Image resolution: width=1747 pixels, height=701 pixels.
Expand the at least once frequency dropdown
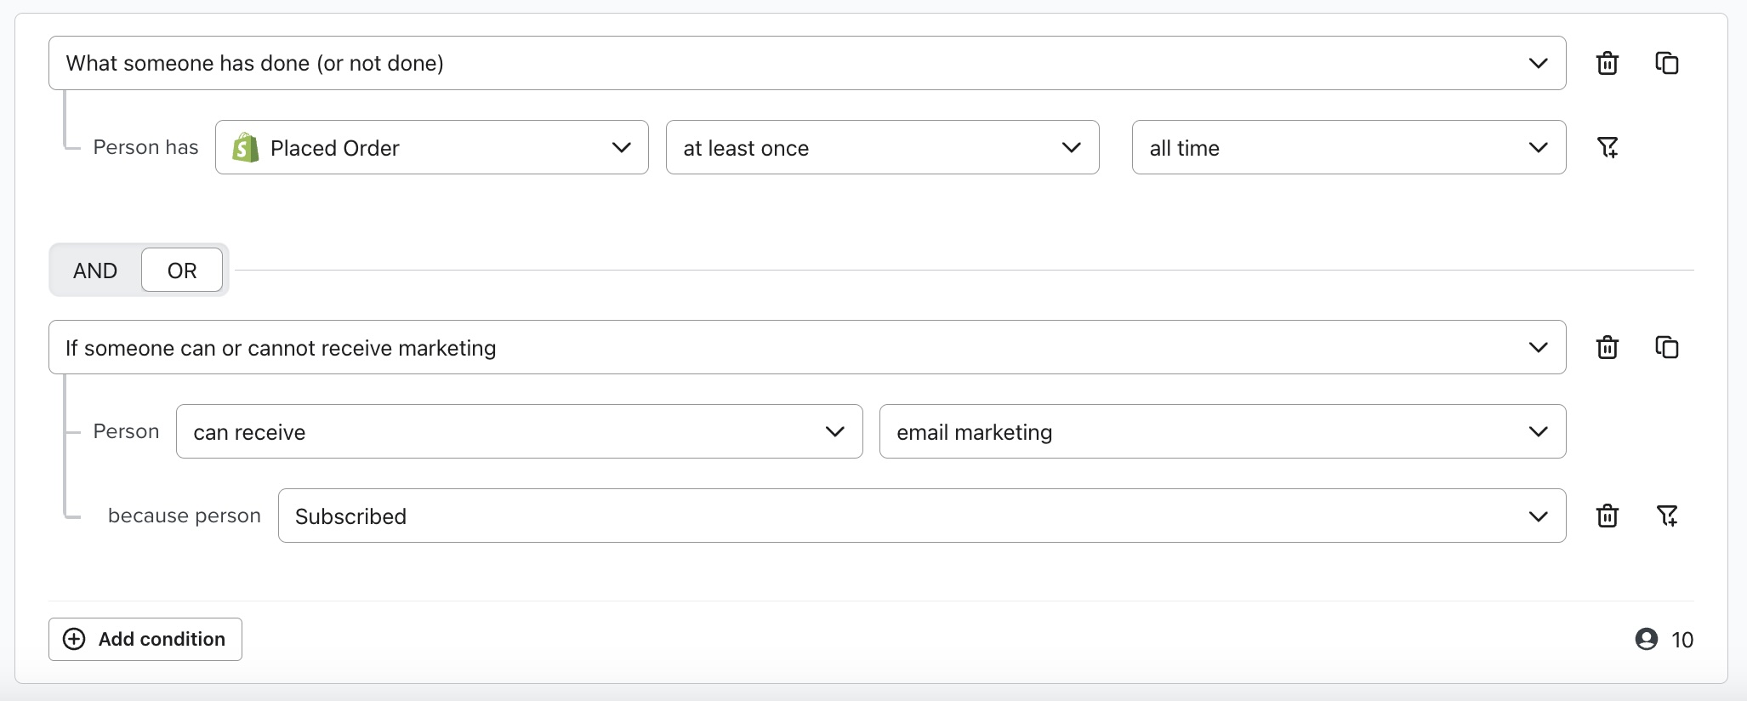(x=1071, y=147)
